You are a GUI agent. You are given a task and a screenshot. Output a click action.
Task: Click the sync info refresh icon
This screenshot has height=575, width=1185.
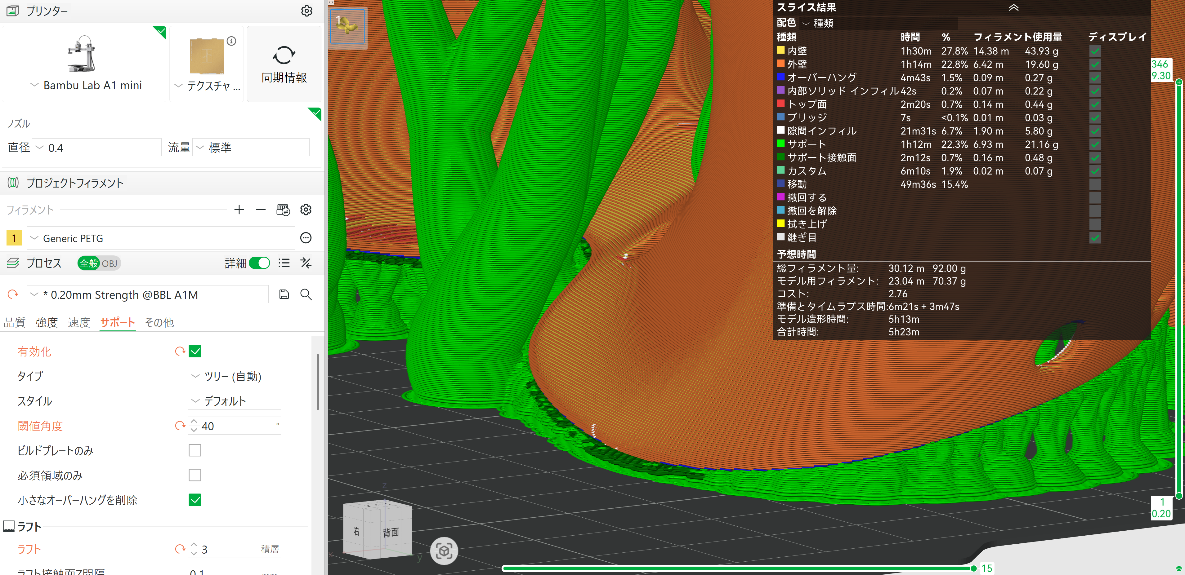pyautogui.click(x=284, y=55)
